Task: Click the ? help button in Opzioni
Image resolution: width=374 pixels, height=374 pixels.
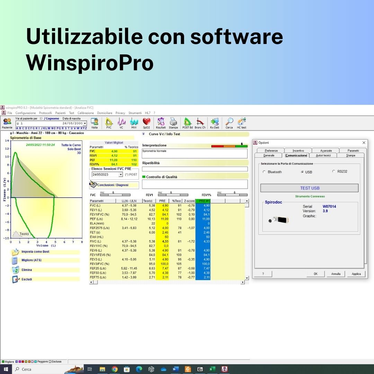Action: [x=263, y=274]
